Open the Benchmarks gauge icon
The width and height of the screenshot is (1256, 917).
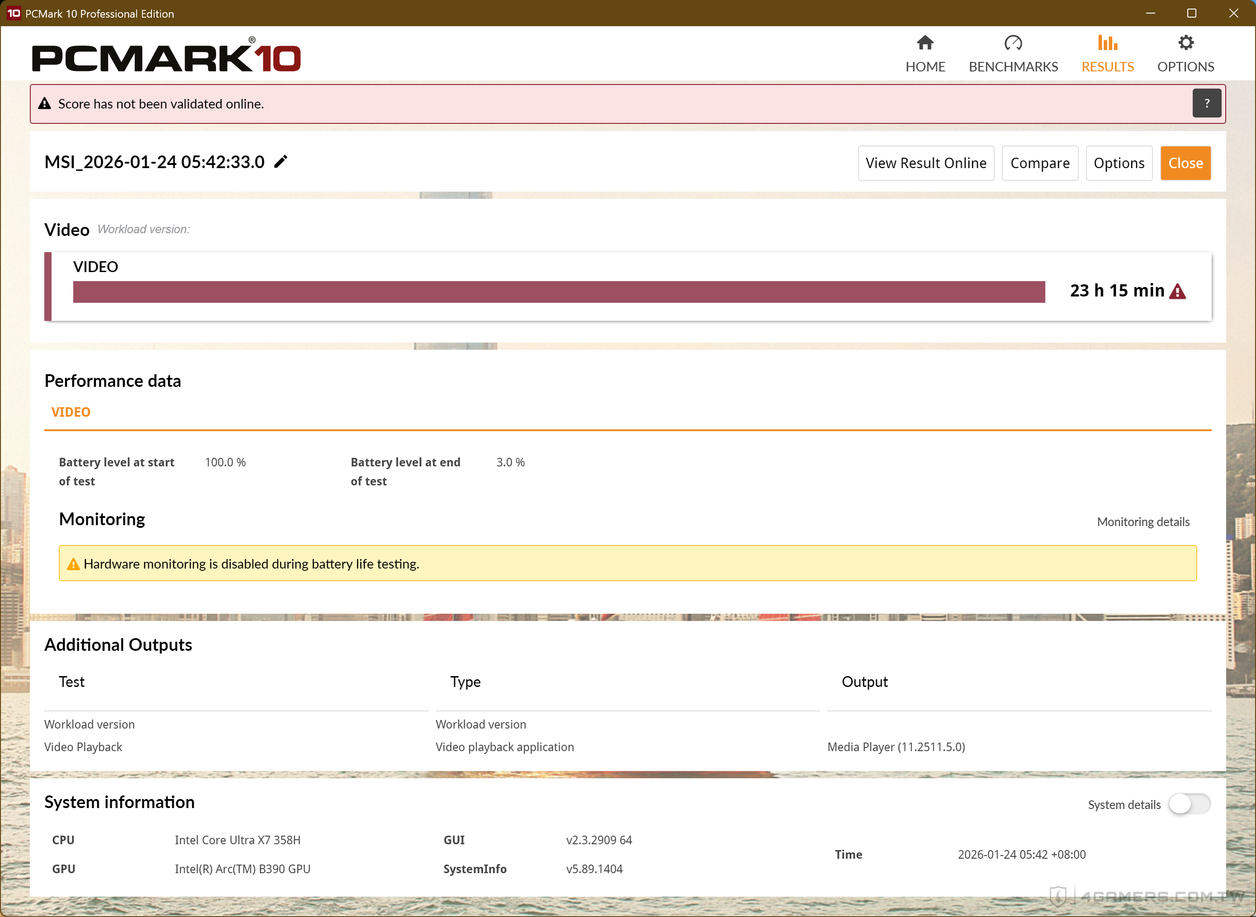pyautogui.click(x=1013, y=43)
